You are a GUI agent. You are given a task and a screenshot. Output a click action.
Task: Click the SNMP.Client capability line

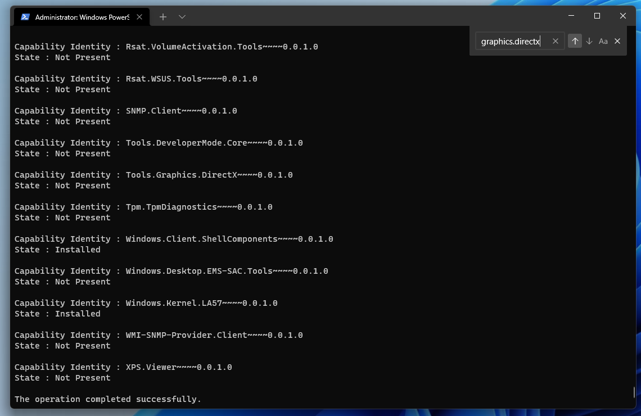126,111
